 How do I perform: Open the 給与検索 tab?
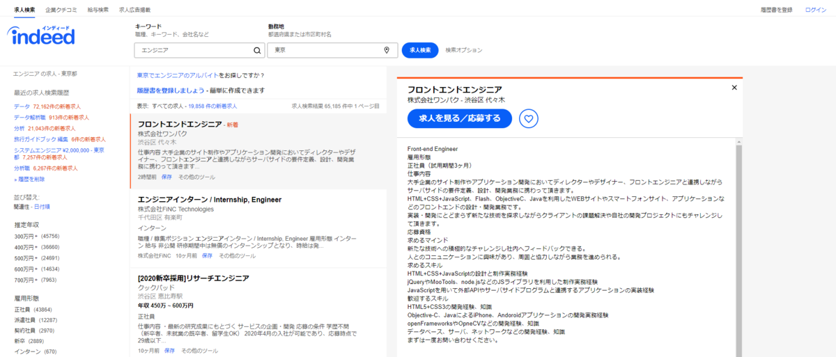pyautogui.click(x=98, y=10)
